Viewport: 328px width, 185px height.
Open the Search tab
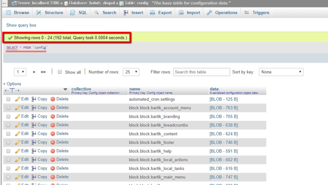click(x=105, y=13)
